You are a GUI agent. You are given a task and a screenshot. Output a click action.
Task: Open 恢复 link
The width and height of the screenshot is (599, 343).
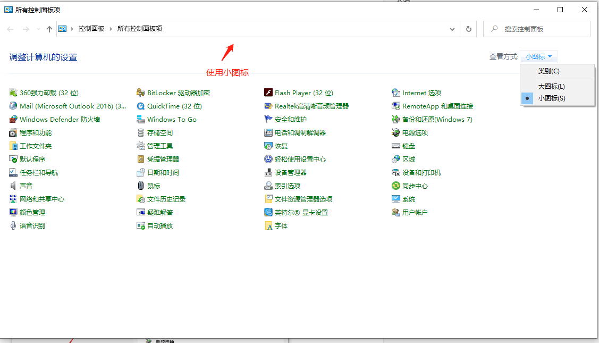click(x=281, y=146)
